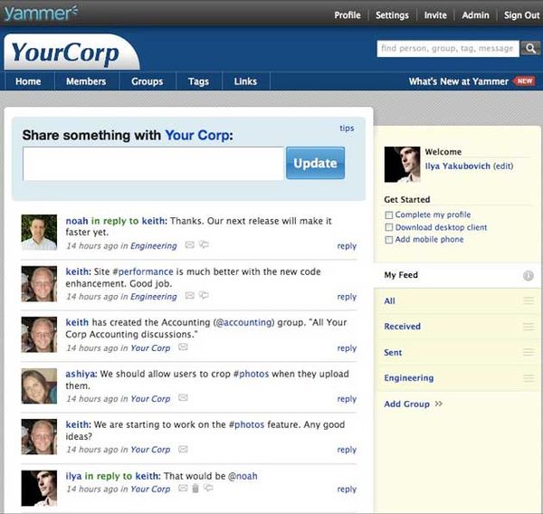Click the search magnifier button
This screenshot has height=514, width=543.
[x=530, y=49]
